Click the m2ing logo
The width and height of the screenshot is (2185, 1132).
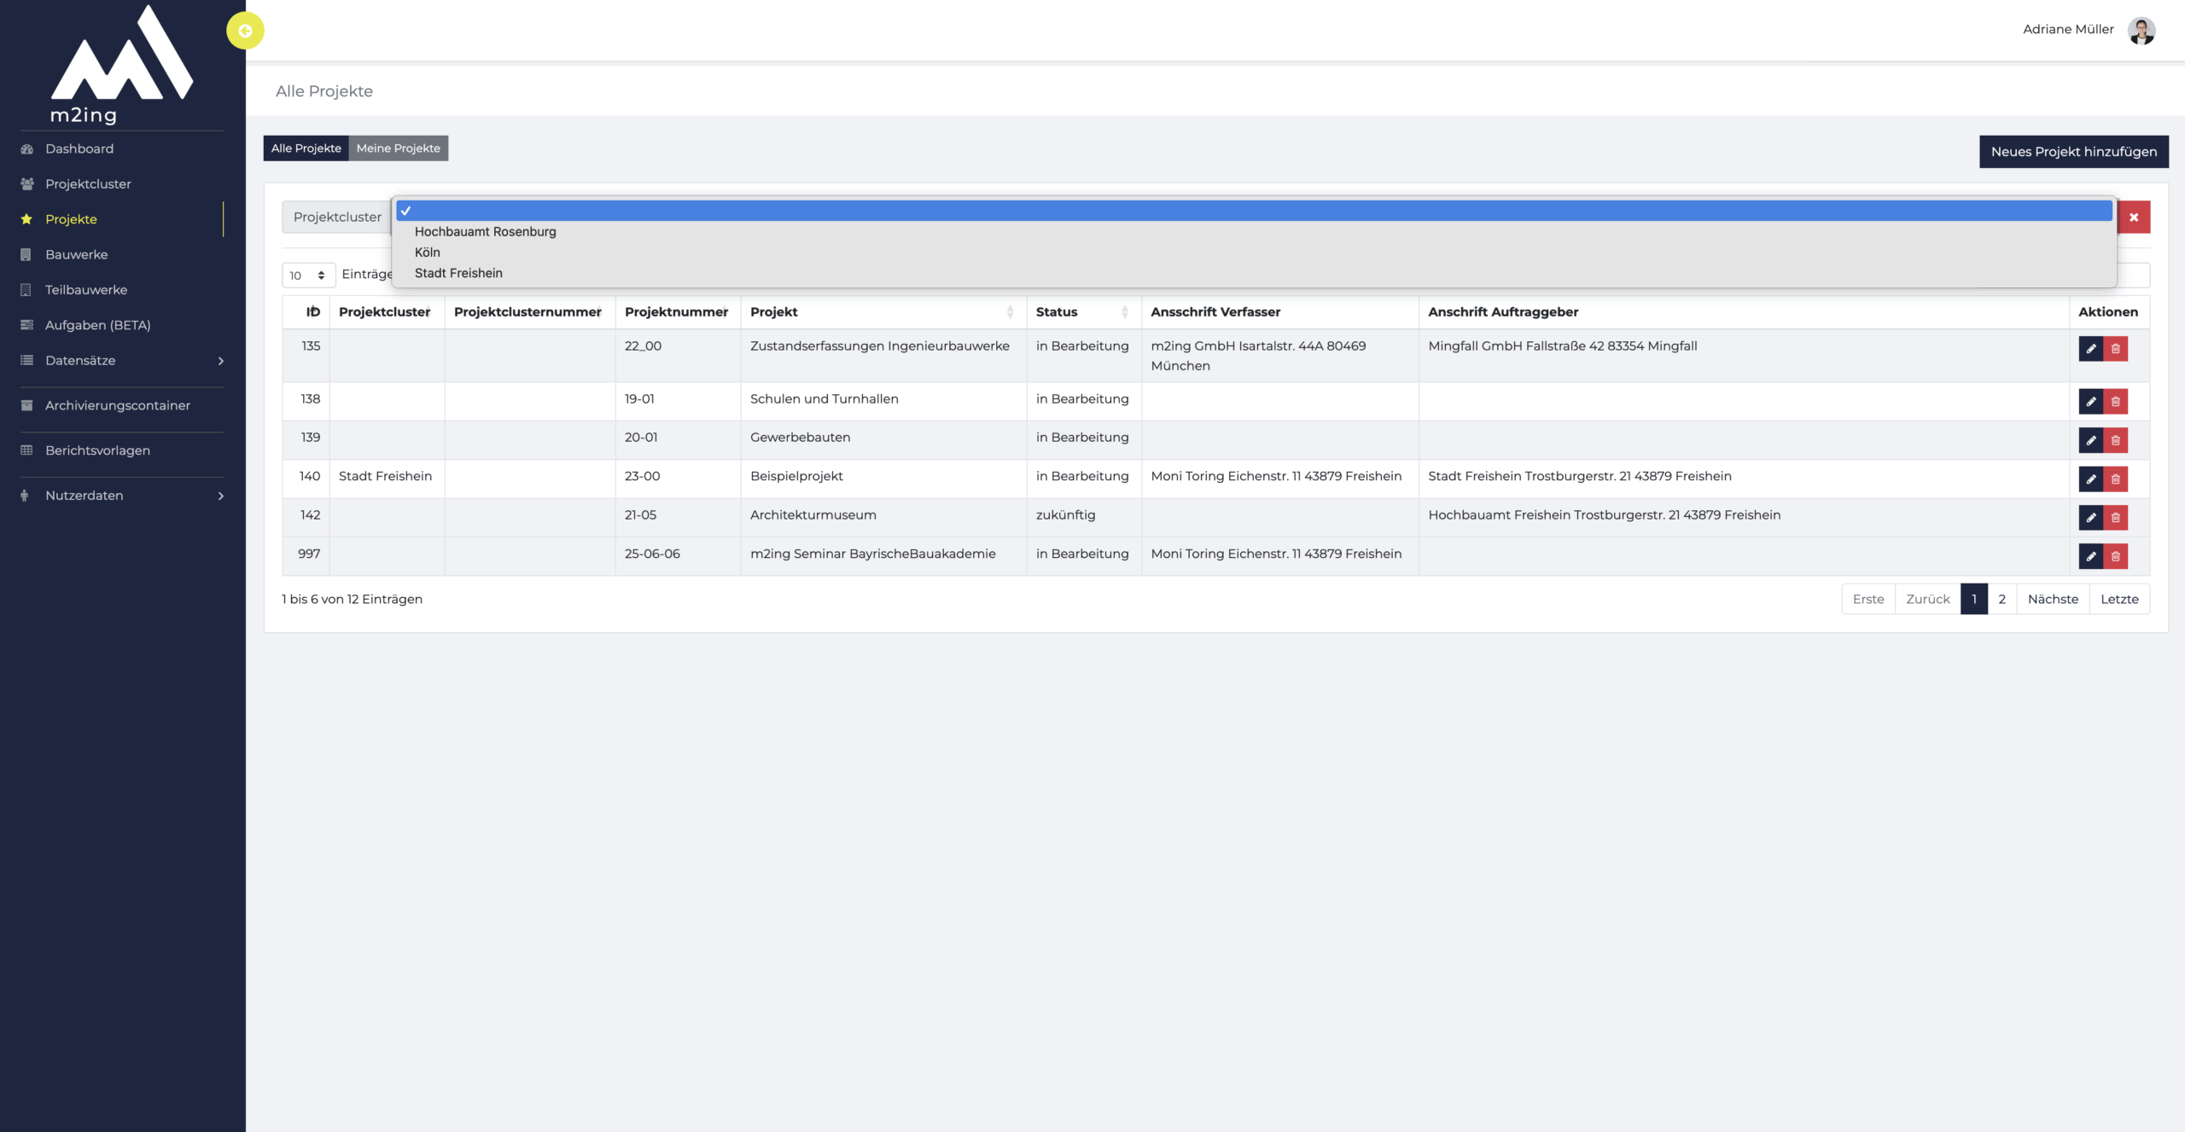pos(122,66)
